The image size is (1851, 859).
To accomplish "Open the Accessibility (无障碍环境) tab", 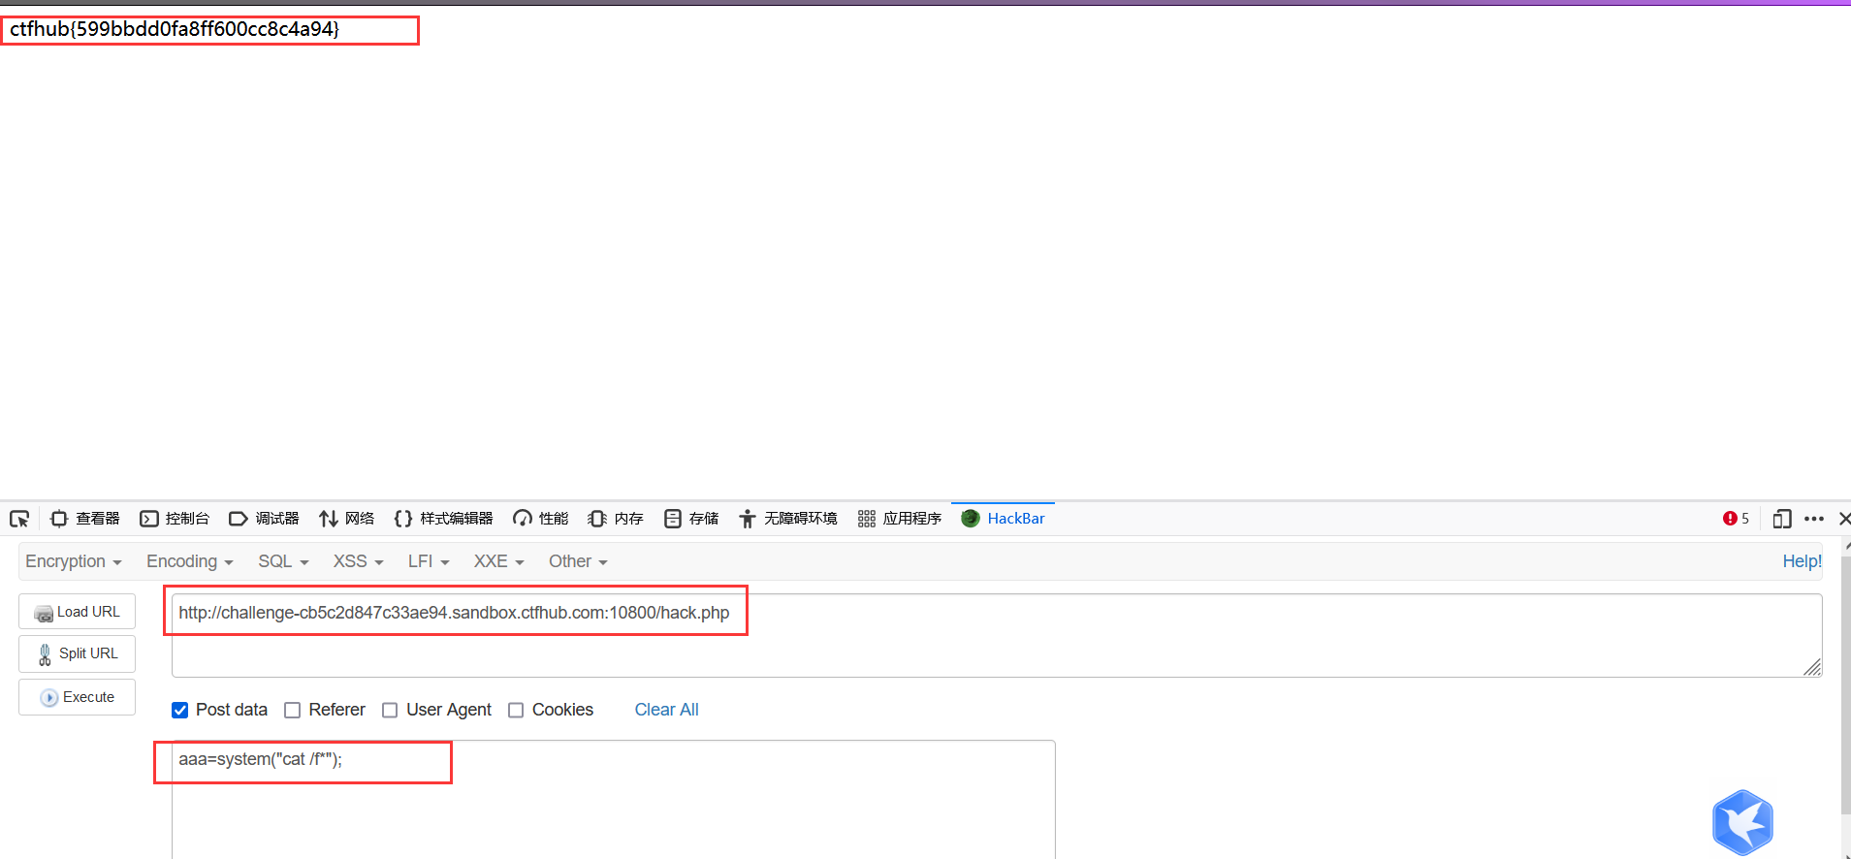I will tap(787, 519).
